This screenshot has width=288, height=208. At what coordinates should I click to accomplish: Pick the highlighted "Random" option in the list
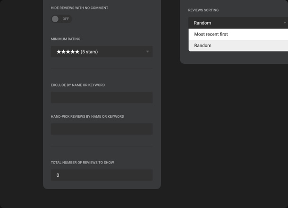tap(203, 45)
